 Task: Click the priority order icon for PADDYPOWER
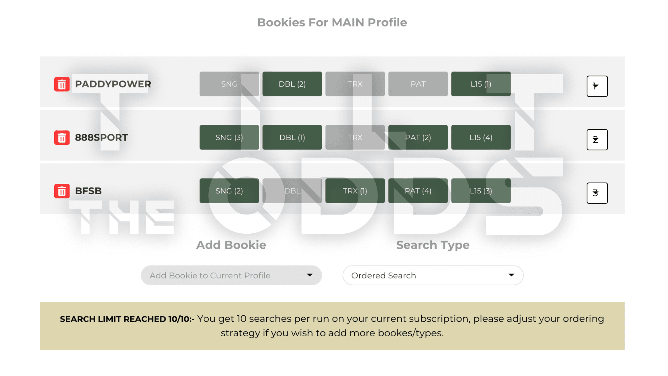click(597, 86)
